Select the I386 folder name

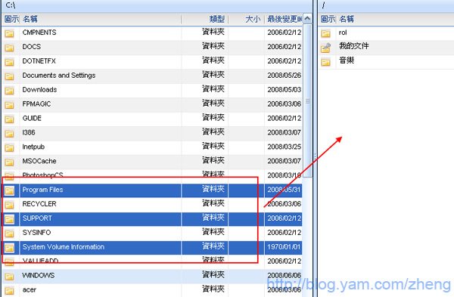29,132
